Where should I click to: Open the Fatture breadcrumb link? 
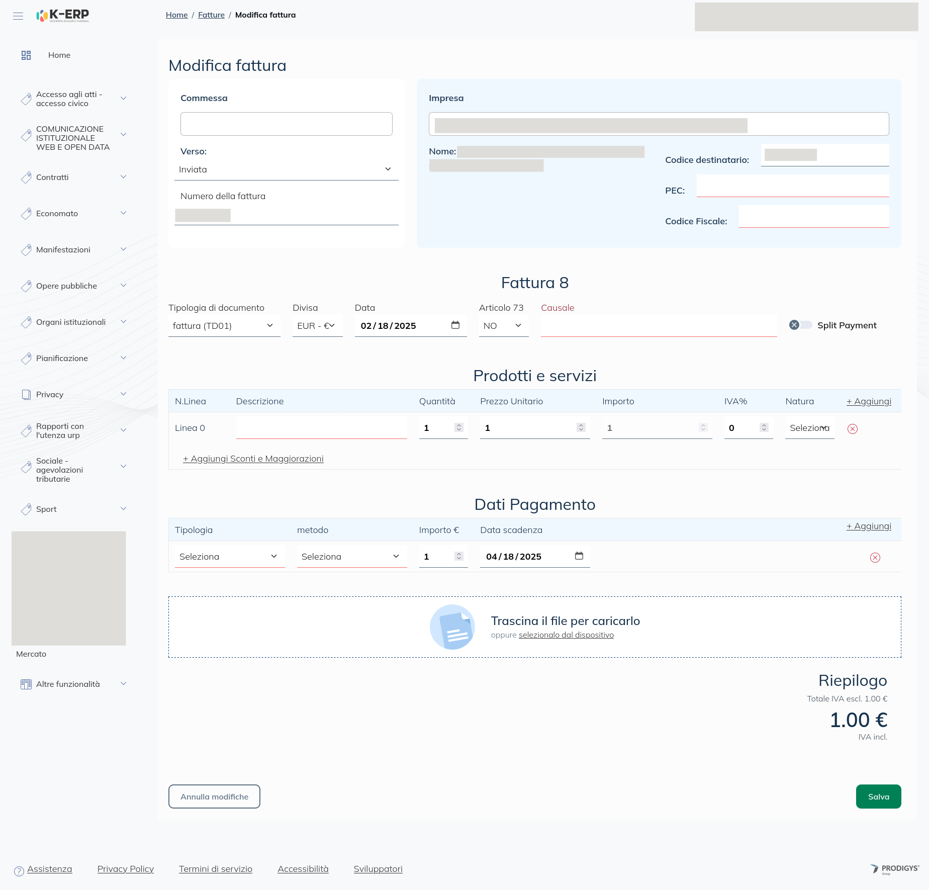point(211,15)
